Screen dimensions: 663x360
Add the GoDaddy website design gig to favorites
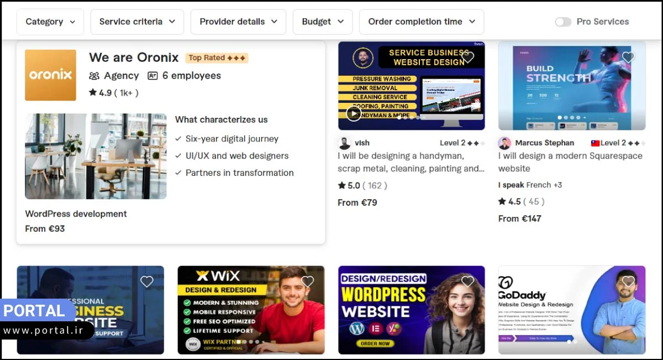tap(628, 281)
